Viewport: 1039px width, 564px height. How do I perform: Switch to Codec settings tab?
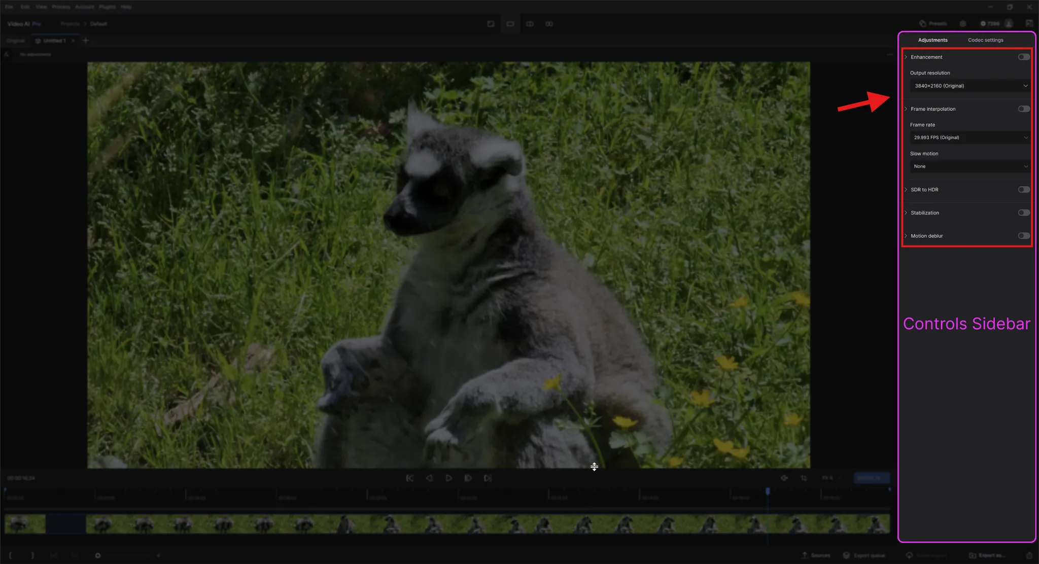click(x=985, y=40)
